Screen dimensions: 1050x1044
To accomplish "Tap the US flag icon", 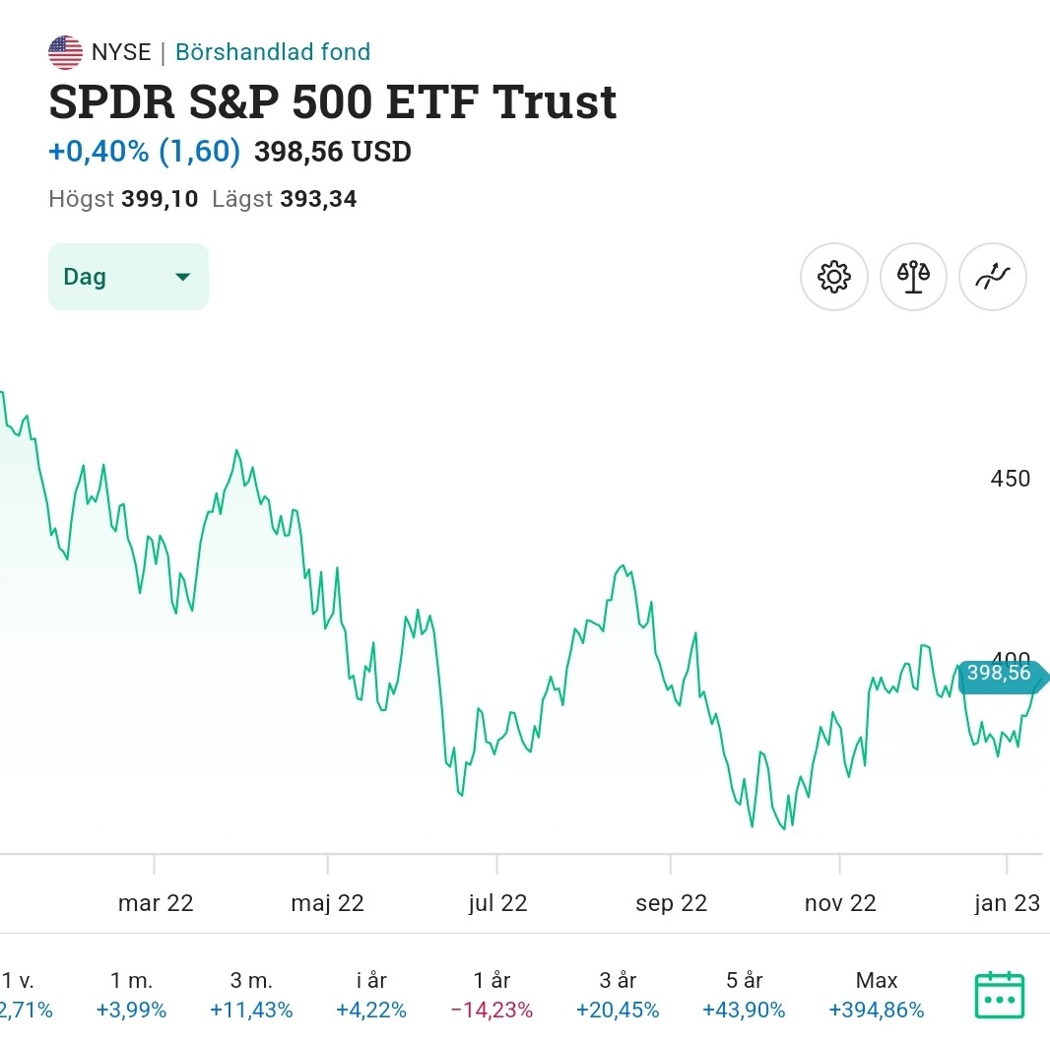I will point(65,52).
